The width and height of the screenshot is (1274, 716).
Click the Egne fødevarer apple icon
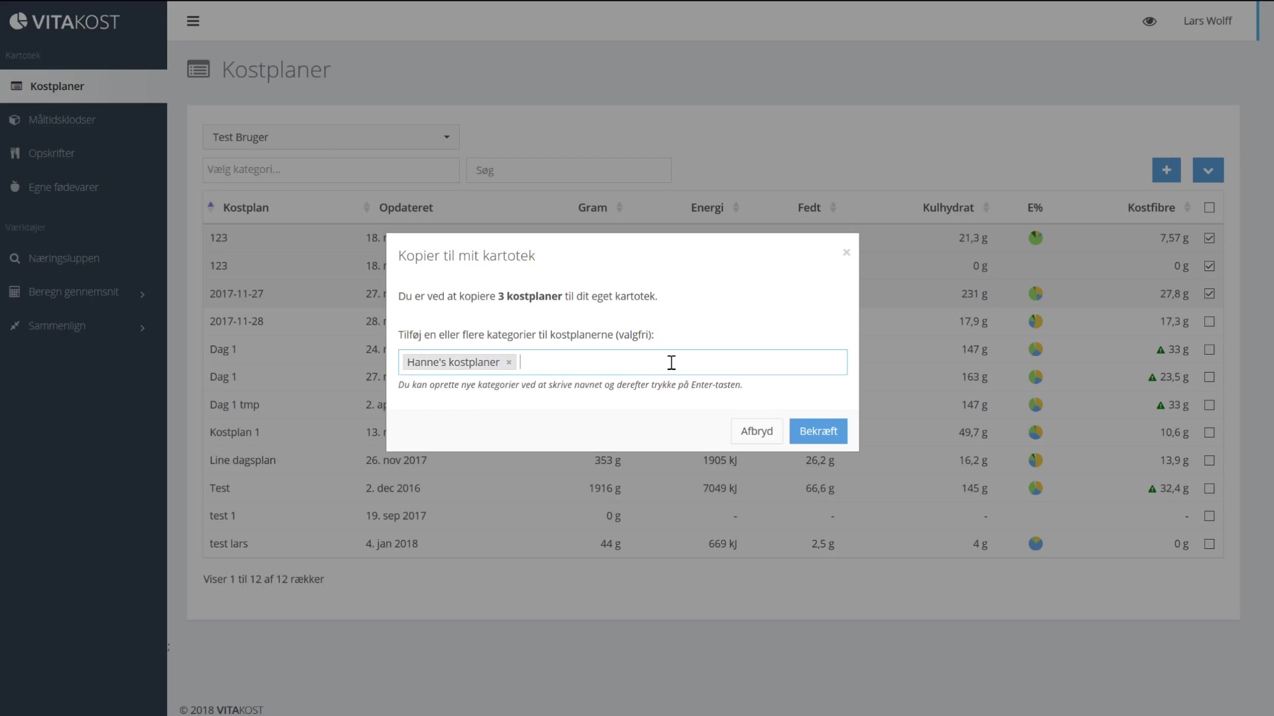(x=15, y=187)
